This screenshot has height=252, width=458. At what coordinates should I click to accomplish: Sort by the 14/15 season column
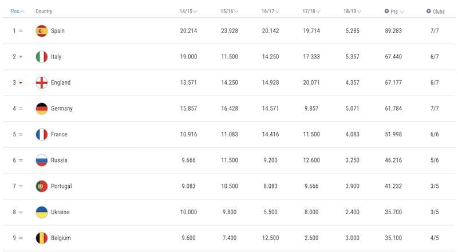point(188,11)
